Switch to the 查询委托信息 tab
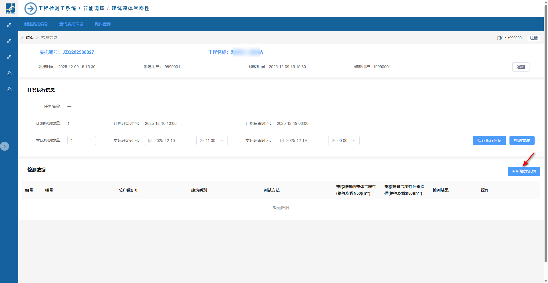Viewport: 548px width, 283px height. click(x=71, y=24)
